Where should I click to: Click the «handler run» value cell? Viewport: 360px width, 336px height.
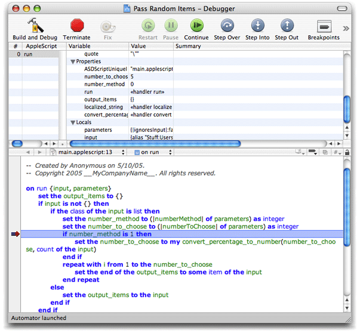(x=147, y=92)
